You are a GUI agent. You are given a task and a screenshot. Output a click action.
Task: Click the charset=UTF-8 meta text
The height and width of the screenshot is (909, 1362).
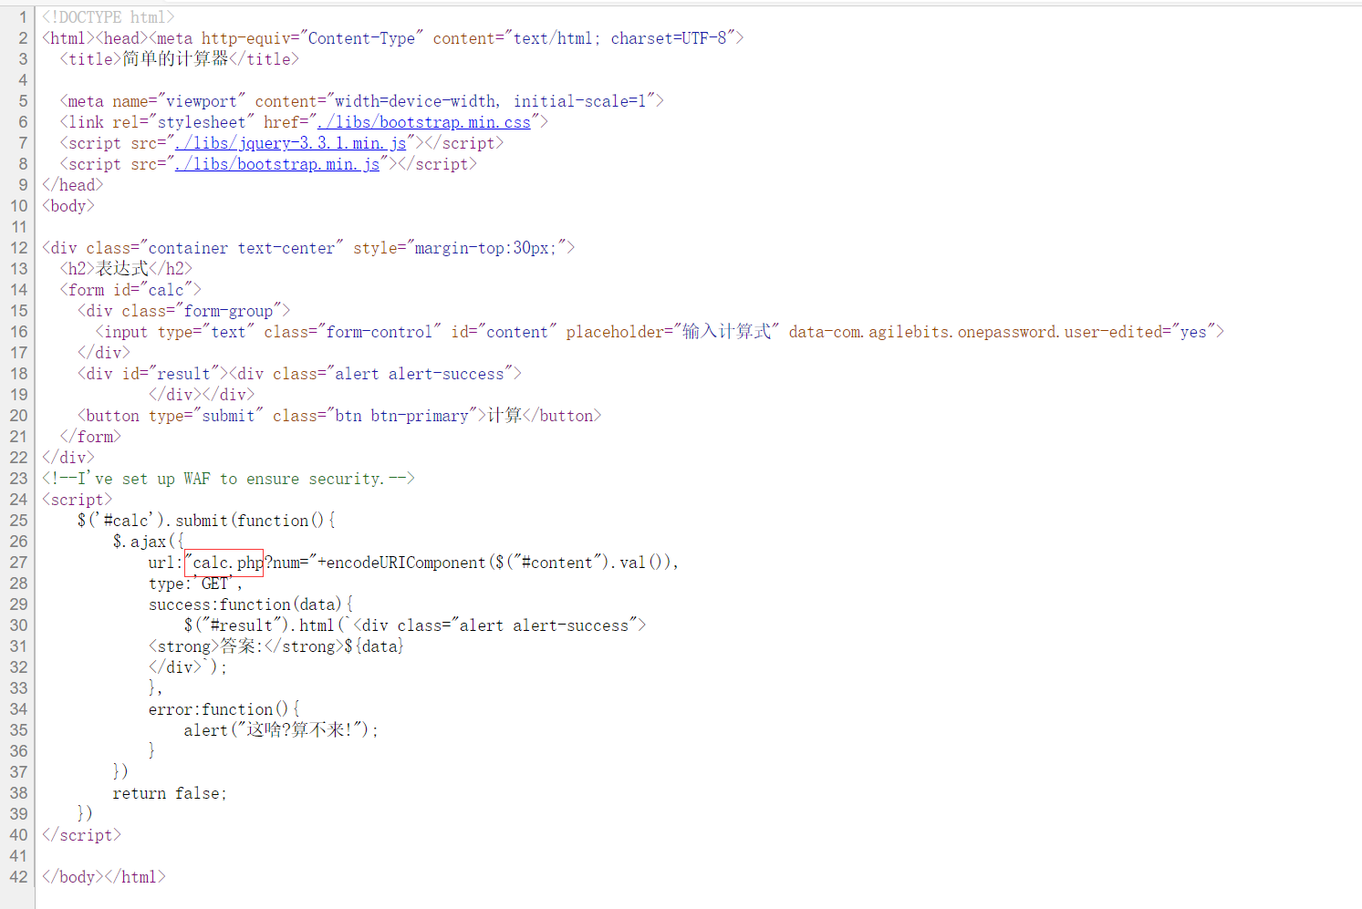[669, 38]
